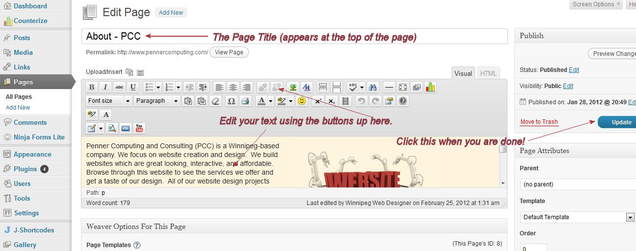Undo the last edit
Screen dimensions: 636x251
(362, 101)
